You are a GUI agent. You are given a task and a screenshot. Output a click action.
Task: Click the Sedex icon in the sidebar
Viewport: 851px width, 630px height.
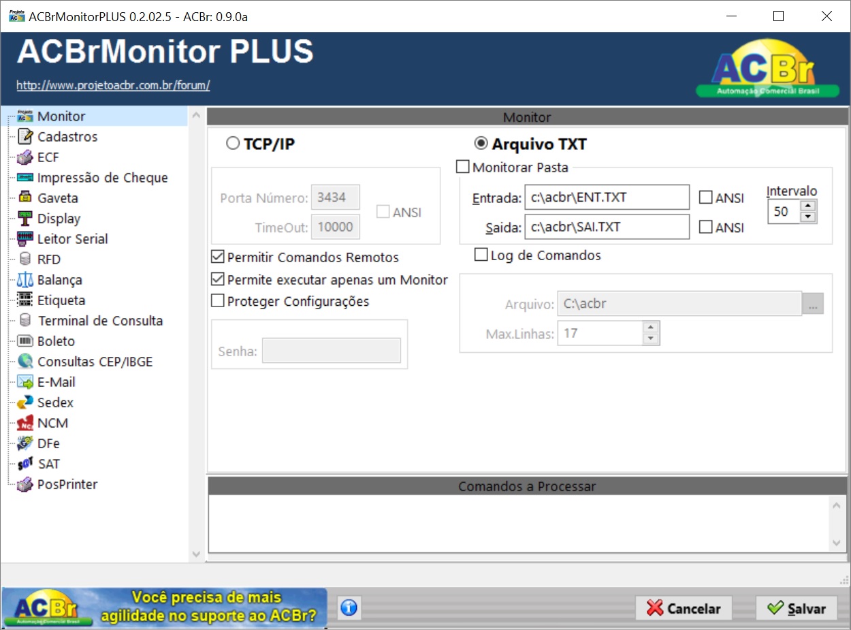point(25,403)
